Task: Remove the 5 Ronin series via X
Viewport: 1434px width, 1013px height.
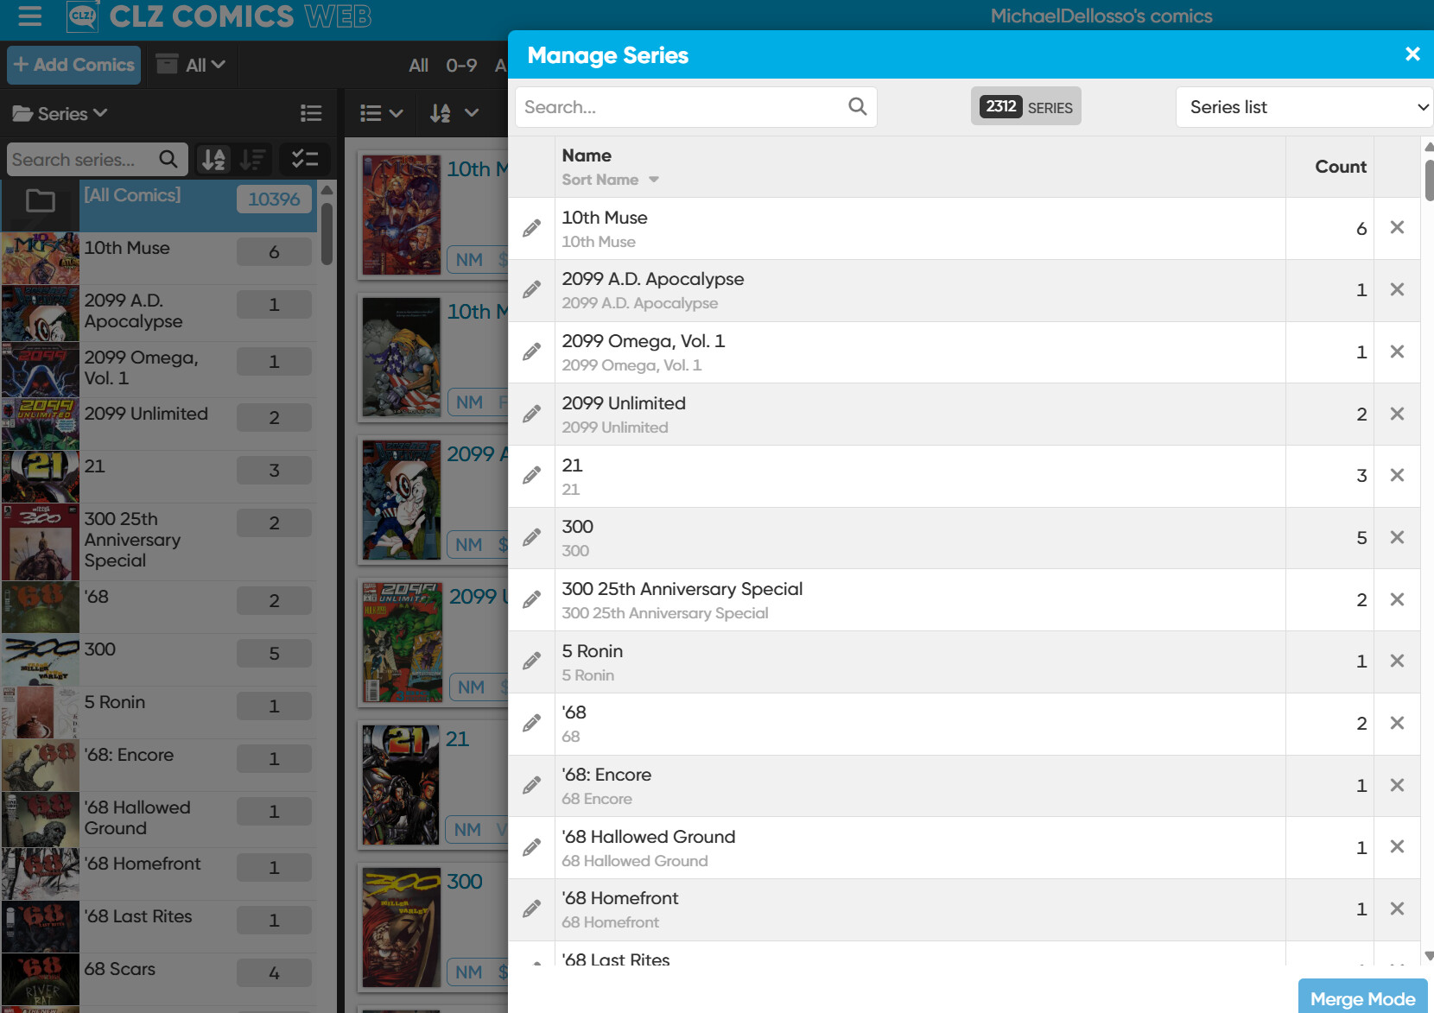Action: (x=1397, y=661)
